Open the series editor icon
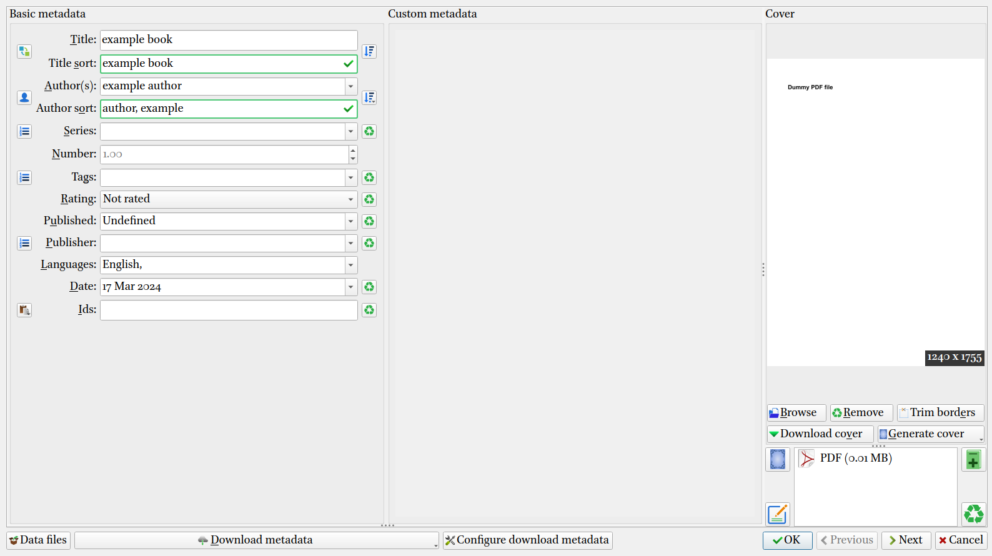Image resolution: width=992 pixels, height=556 pixels. pos(24,131)
